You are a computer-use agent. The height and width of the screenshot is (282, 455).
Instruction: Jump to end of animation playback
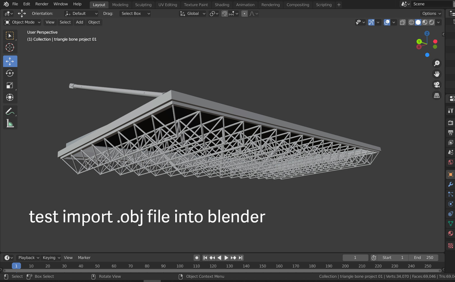[240, 258]
